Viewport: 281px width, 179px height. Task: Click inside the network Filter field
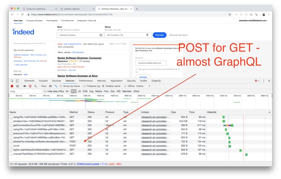click(x=25, y=91)
